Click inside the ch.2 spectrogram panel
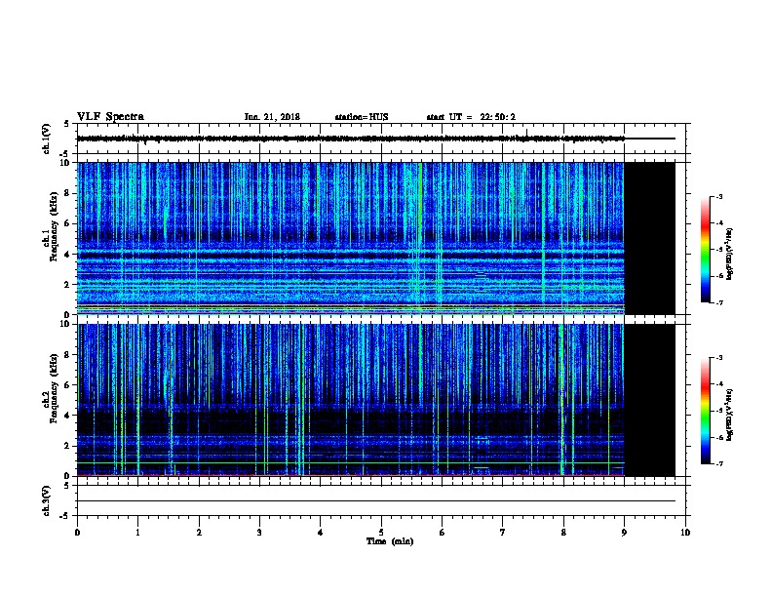The image size is (772, 597). (x=351, y=400)
